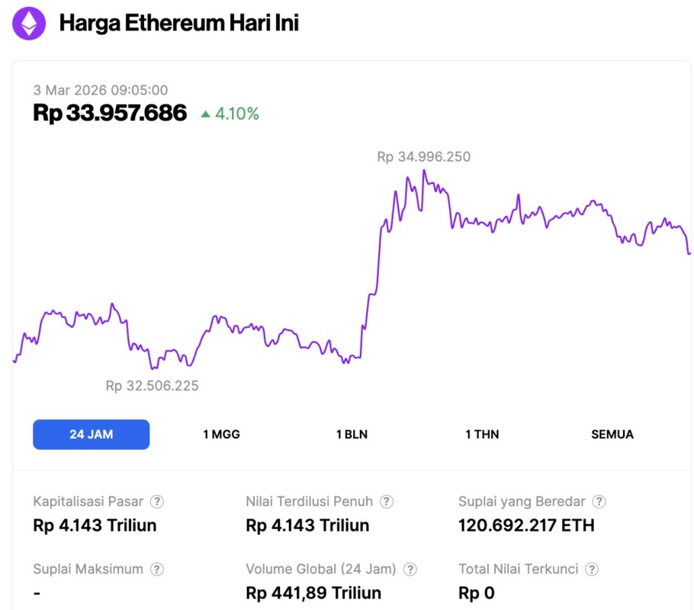694x610 pixels.
Task: Click the Suplai Maksimum question mark icon
Action: click(x=157, y=569)
